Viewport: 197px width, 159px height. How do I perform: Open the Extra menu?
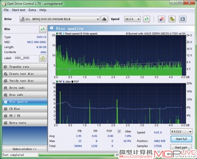[x=32, y=10]
